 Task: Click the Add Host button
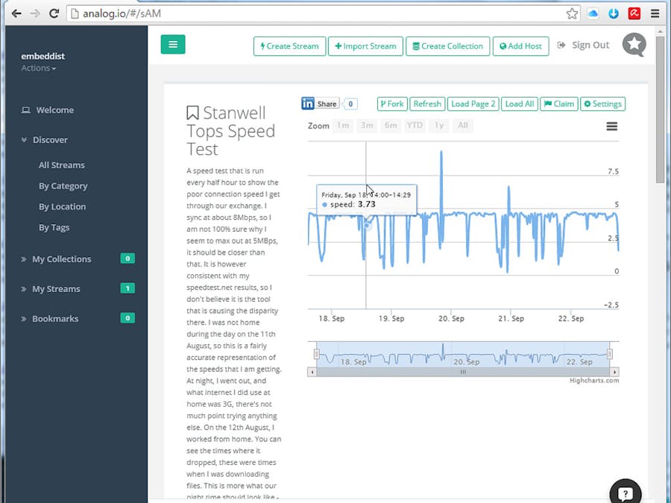[521, 46]
